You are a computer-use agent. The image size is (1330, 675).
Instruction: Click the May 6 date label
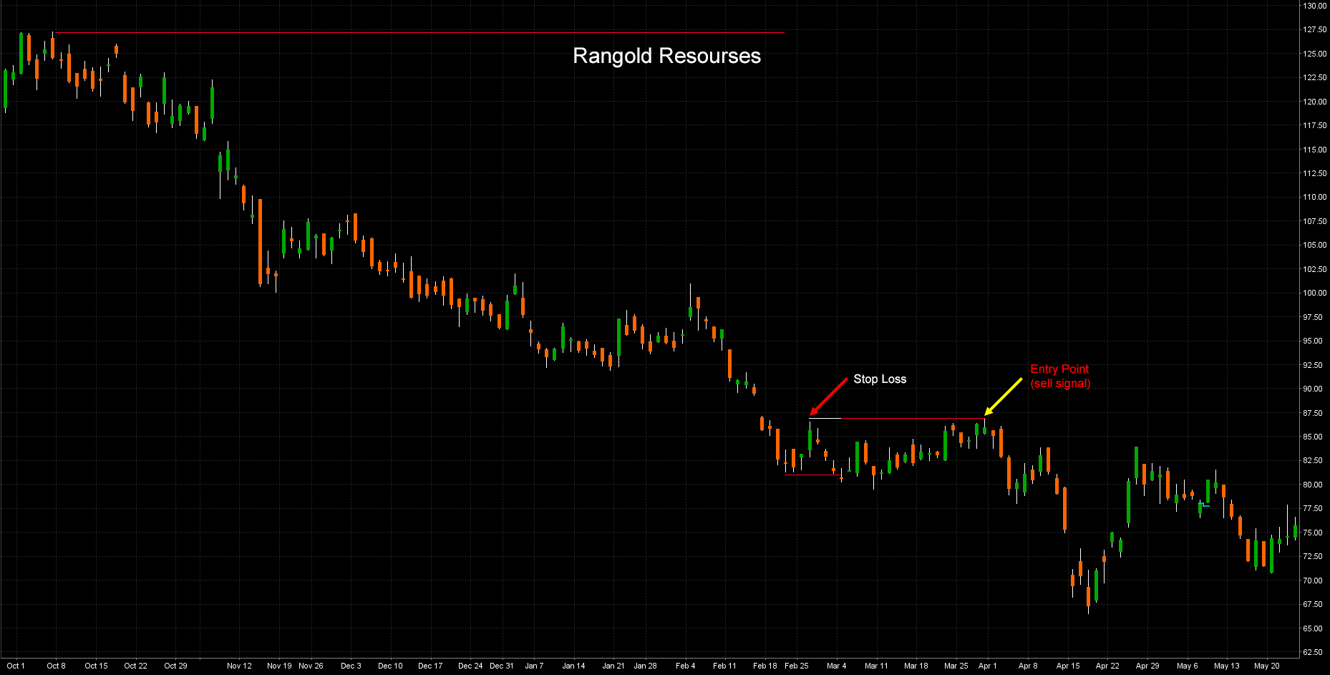click(x=1187, y=666)
